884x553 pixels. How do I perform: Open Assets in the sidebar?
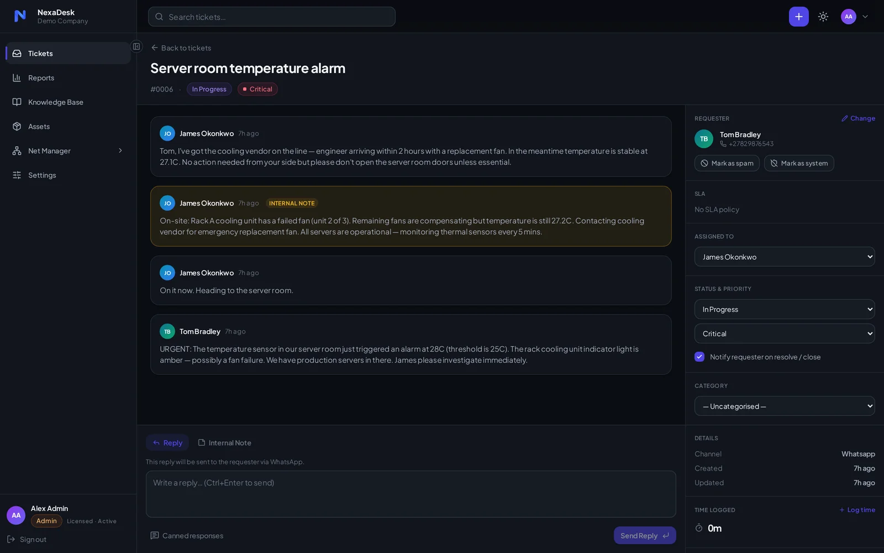click(68, 126)
